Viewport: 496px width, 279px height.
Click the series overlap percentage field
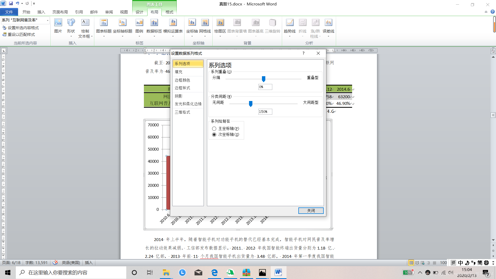coord(265,87)
